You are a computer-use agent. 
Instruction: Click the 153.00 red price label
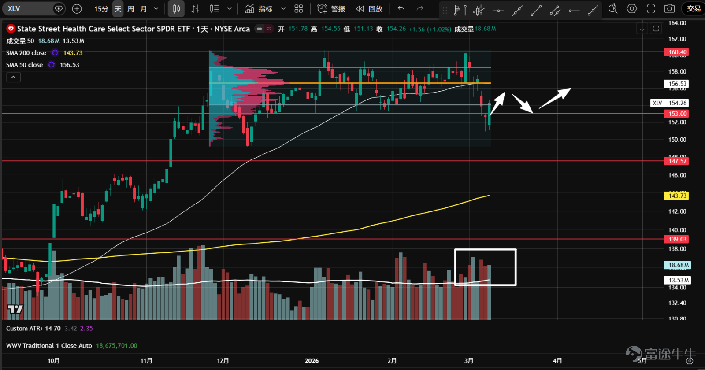point(677,114)
